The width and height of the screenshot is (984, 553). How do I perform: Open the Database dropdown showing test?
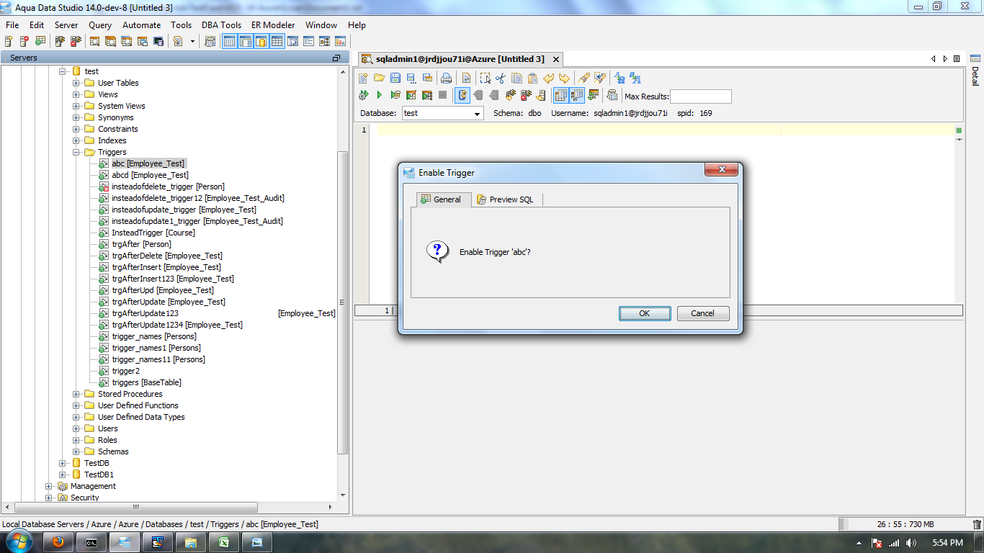(x=442, y=113)
